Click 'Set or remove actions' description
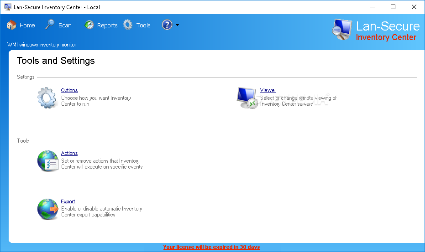Viewport: 425px width, 252px height. 102,164
